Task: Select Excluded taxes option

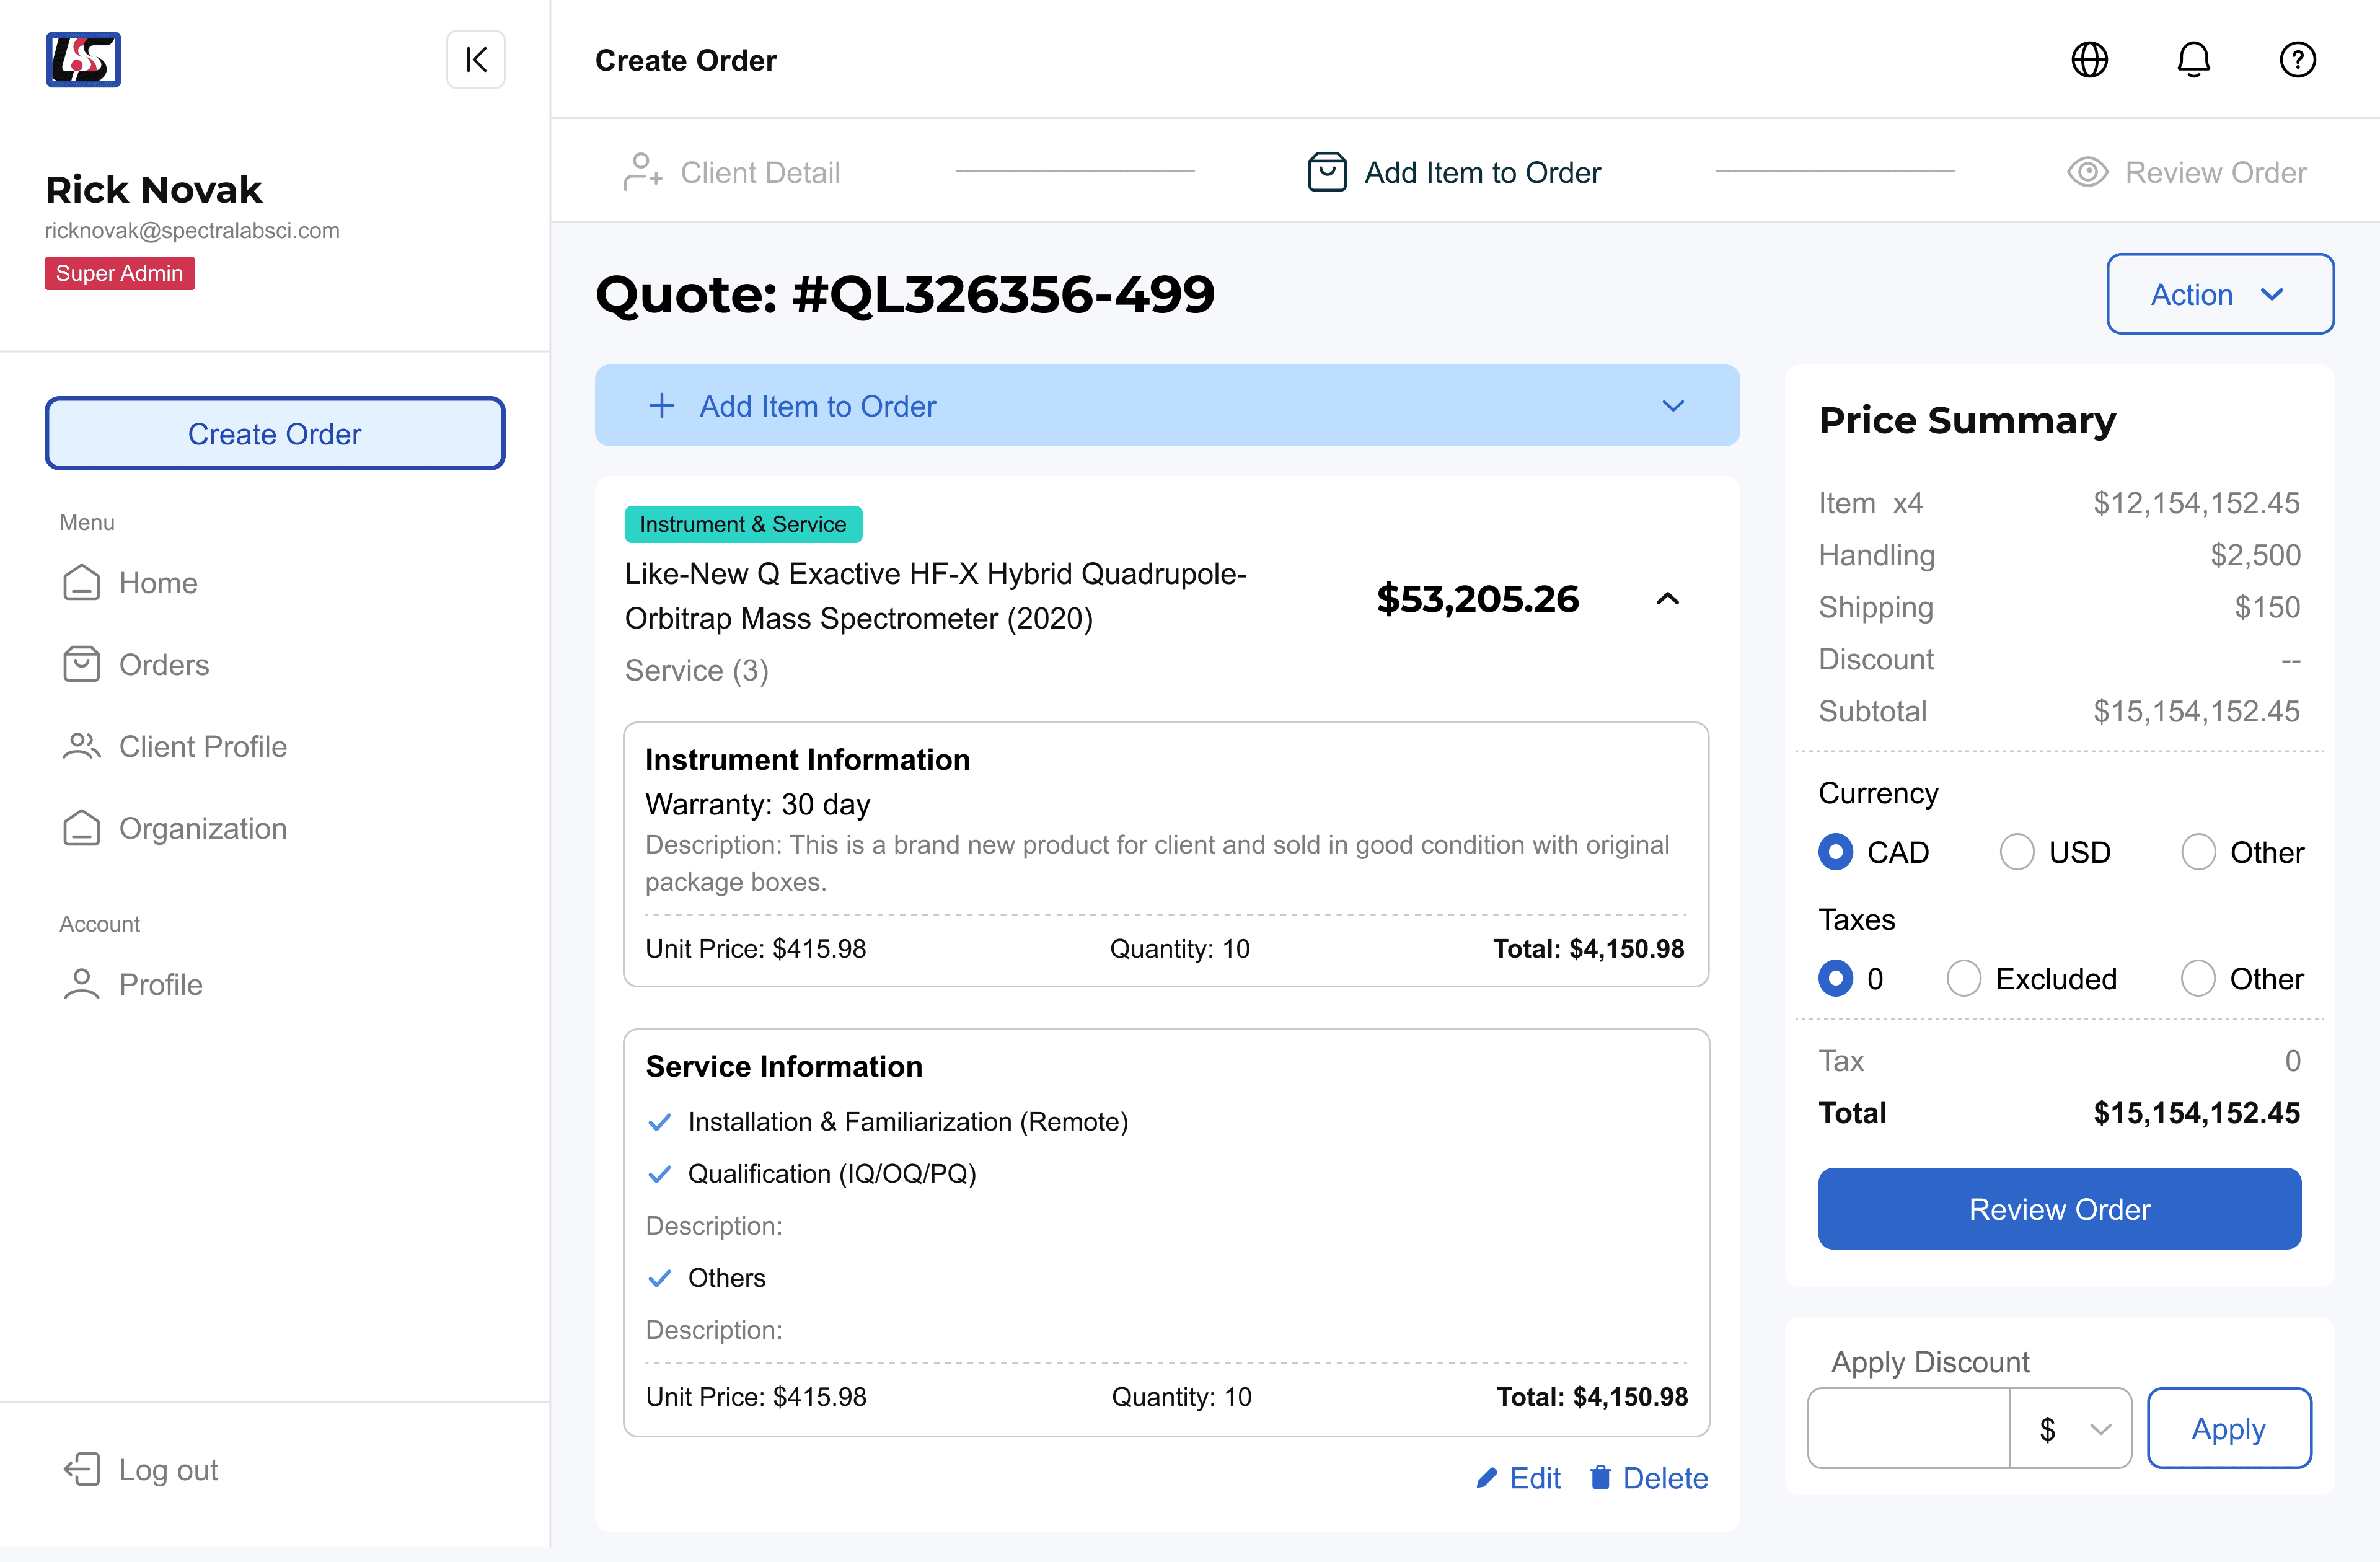Action: tap(1963, 978)
